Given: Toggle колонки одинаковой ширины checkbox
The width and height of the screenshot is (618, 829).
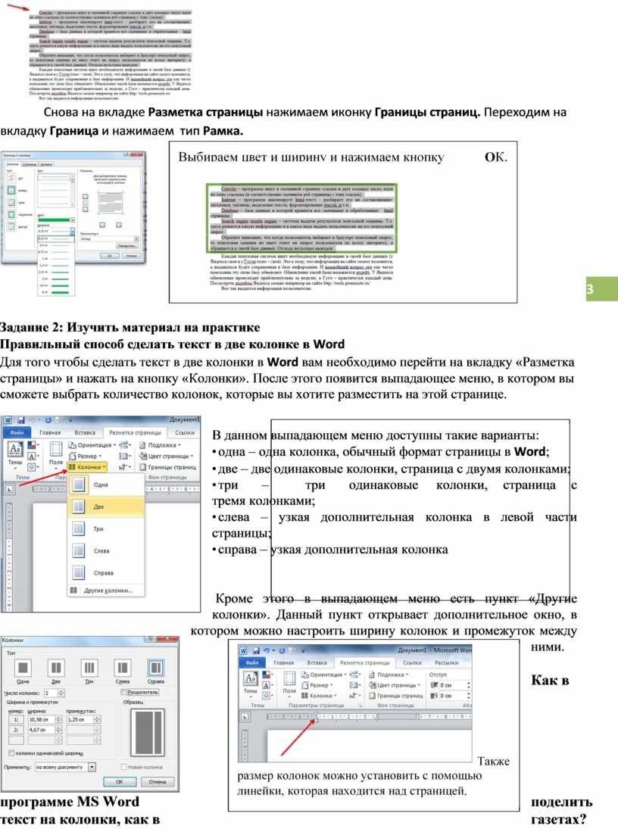Looking at the screenshot, I should 11,753.
